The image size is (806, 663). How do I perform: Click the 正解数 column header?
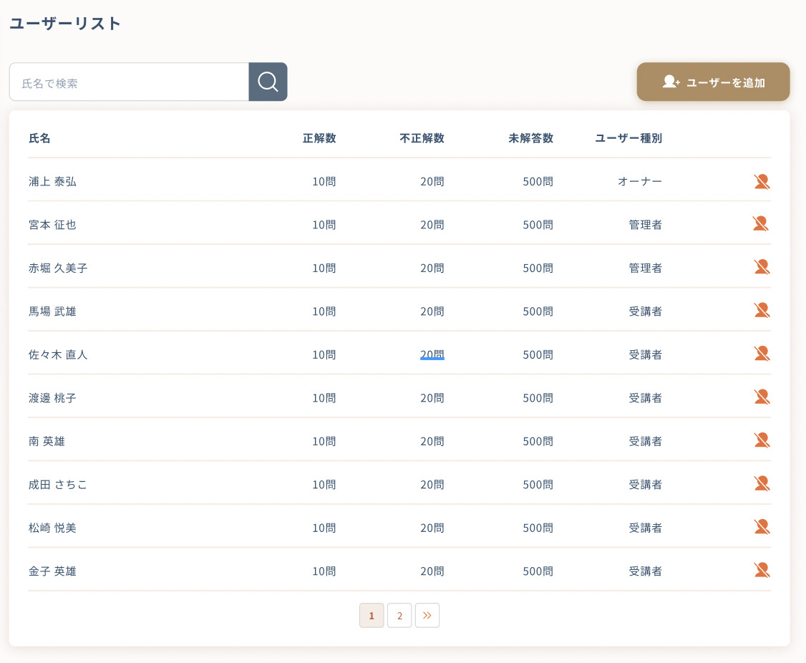[x=319, y=138]
